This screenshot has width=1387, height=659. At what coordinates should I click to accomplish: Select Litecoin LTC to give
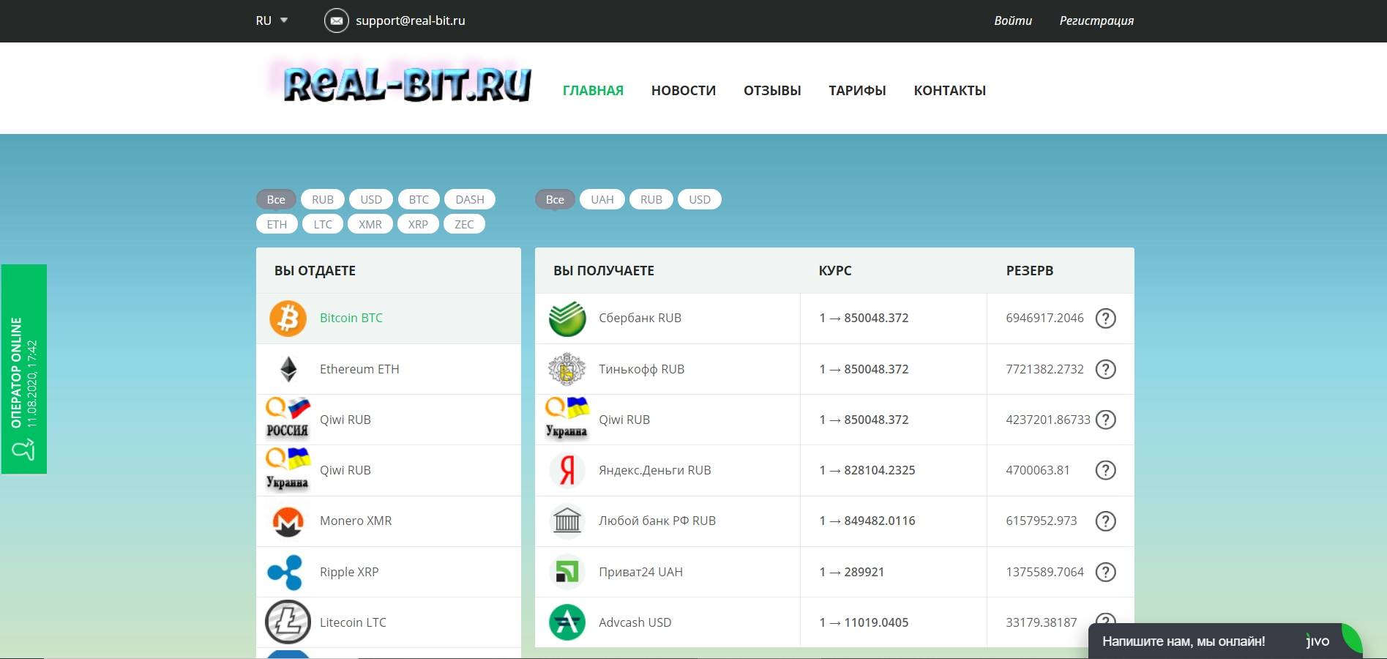tap(389, 622)
